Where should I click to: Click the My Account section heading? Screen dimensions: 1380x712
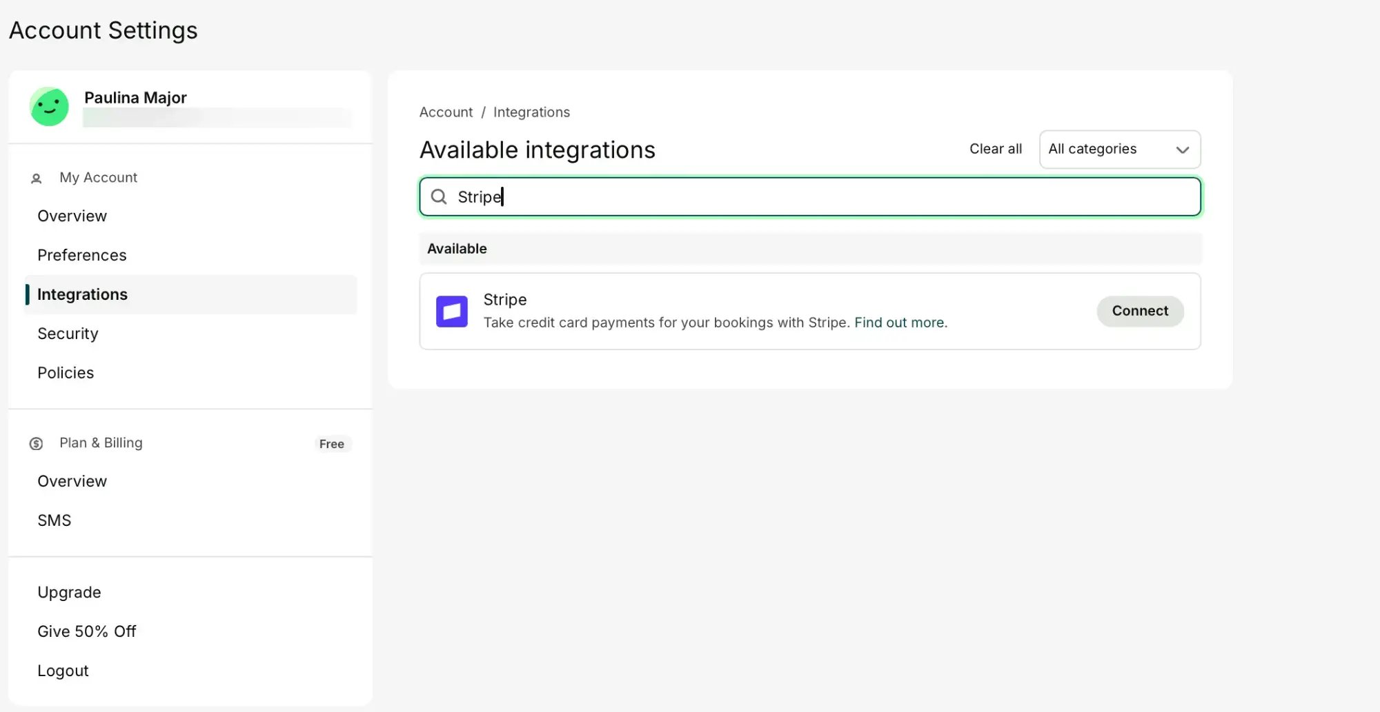point(98,178)
